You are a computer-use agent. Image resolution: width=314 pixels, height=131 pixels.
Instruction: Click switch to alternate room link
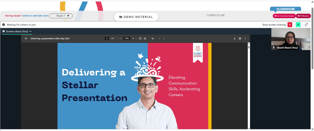point(35,16)
